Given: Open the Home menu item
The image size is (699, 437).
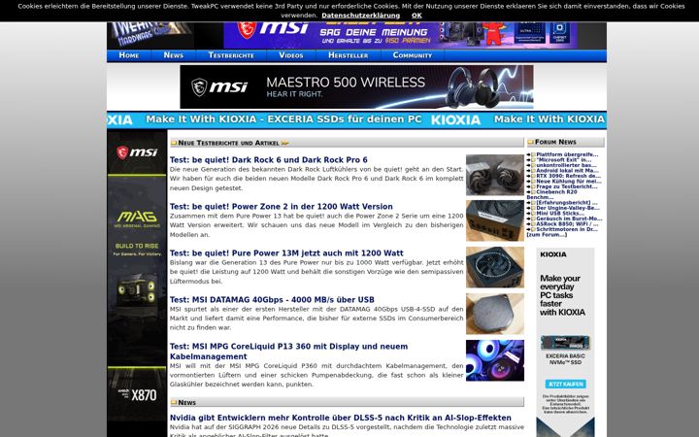Looking at the screenshot, I should click(x=129, y=55).
